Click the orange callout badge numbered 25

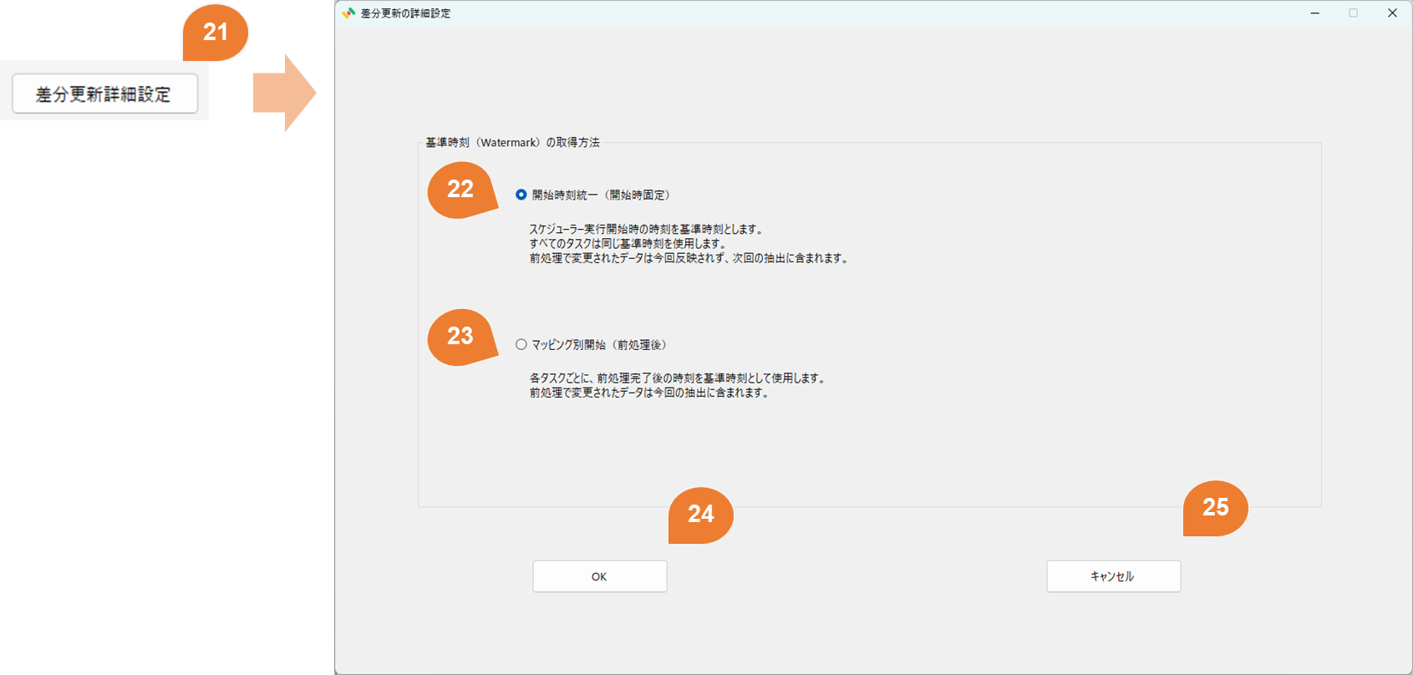1216,508
